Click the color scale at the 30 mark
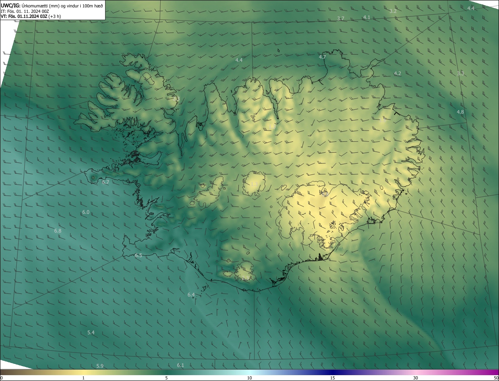Viewport: 499px width, 381px height. [416, 378]
